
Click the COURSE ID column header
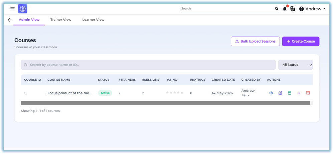(32, 80)
